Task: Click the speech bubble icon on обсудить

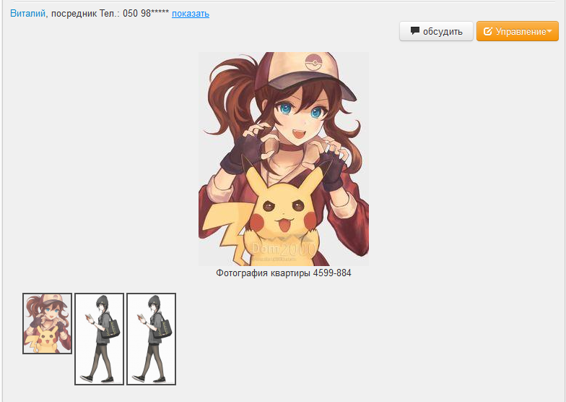Action: tap(415, 31)
